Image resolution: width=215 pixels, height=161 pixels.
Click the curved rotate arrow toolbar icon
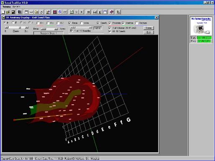point(41,12)
